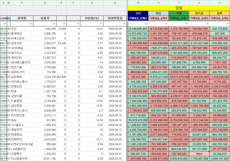This screenshot has width=230, height=161.
Task: Click the 8,144,059,400 cell in 개인 column
Action: pos(138,29)
